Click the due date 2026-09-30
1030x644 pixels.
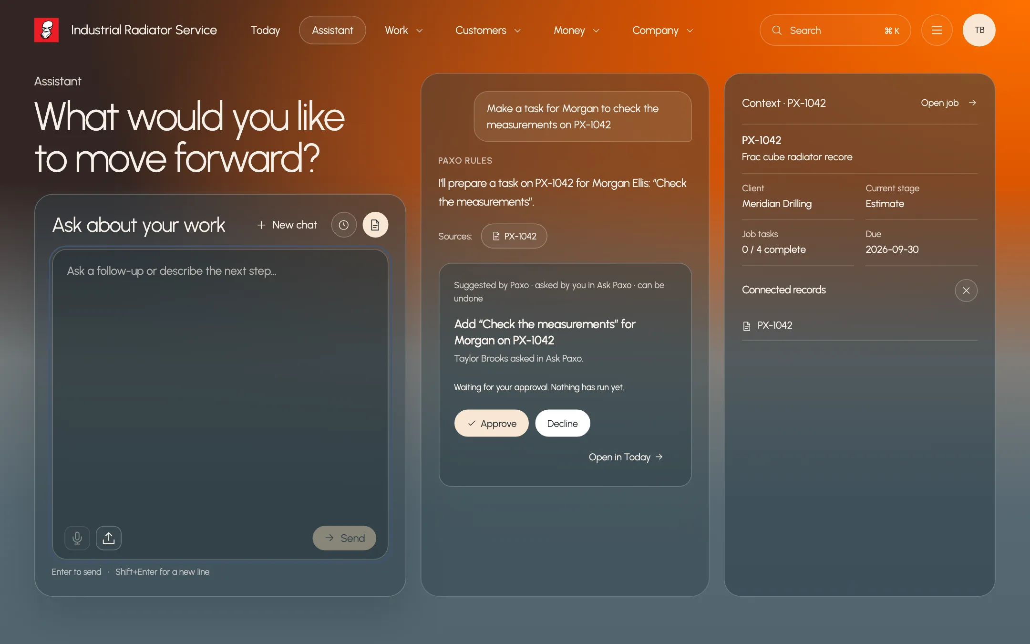coord(892,249)
